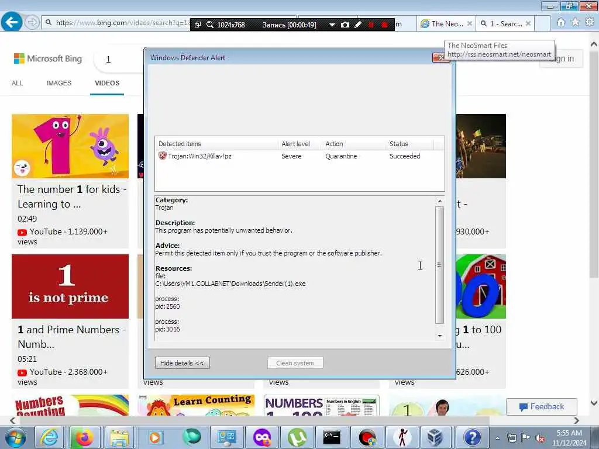Image resolution: width=599 pixels, height=449 pixels.
Task: Open the IE Home icon
Action: click(x=560, y=23)
